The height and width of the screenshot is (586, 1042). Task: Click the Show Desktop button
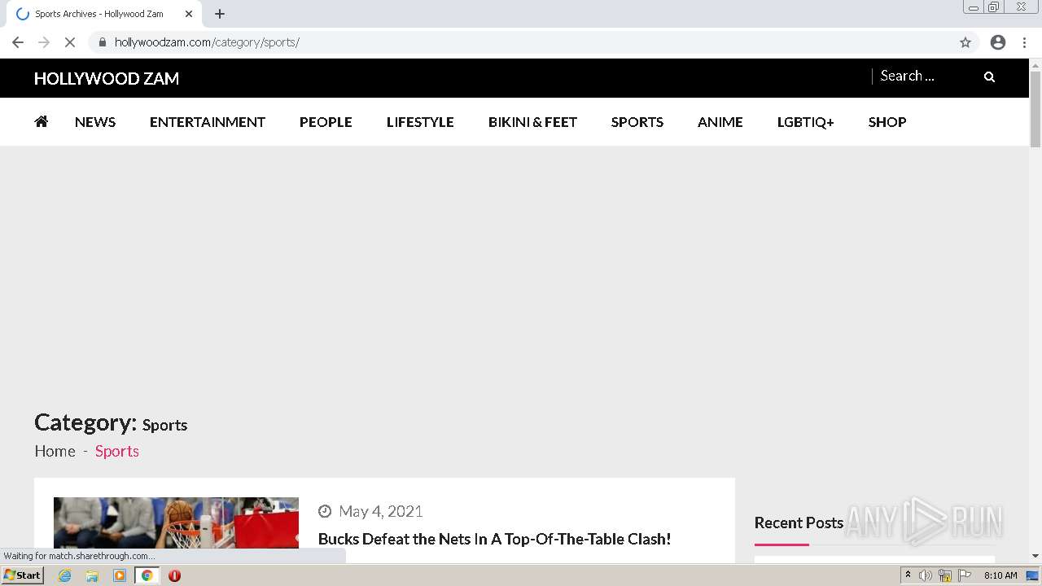tap(1032, 575)
